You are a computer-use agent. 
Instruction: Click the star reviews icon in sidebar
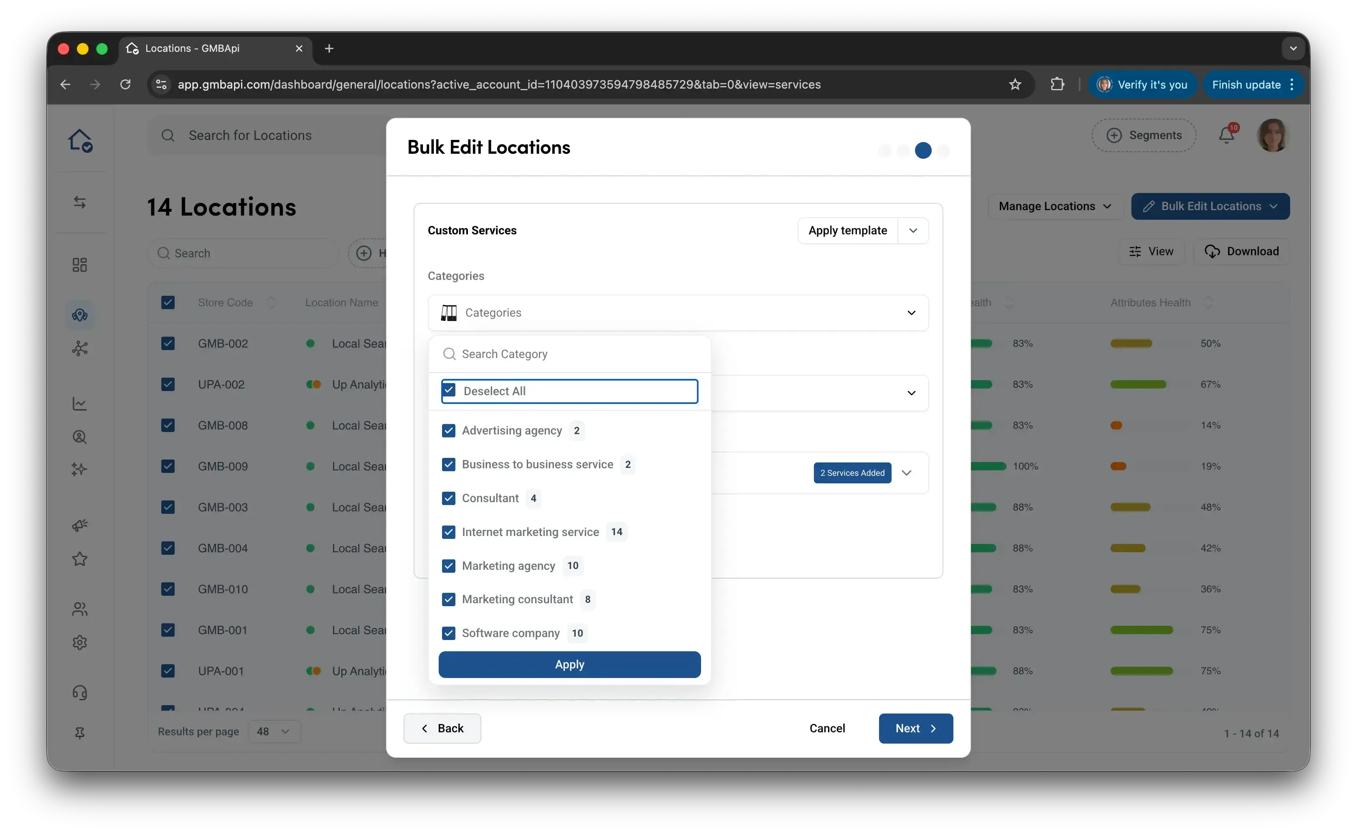(80, 559)
